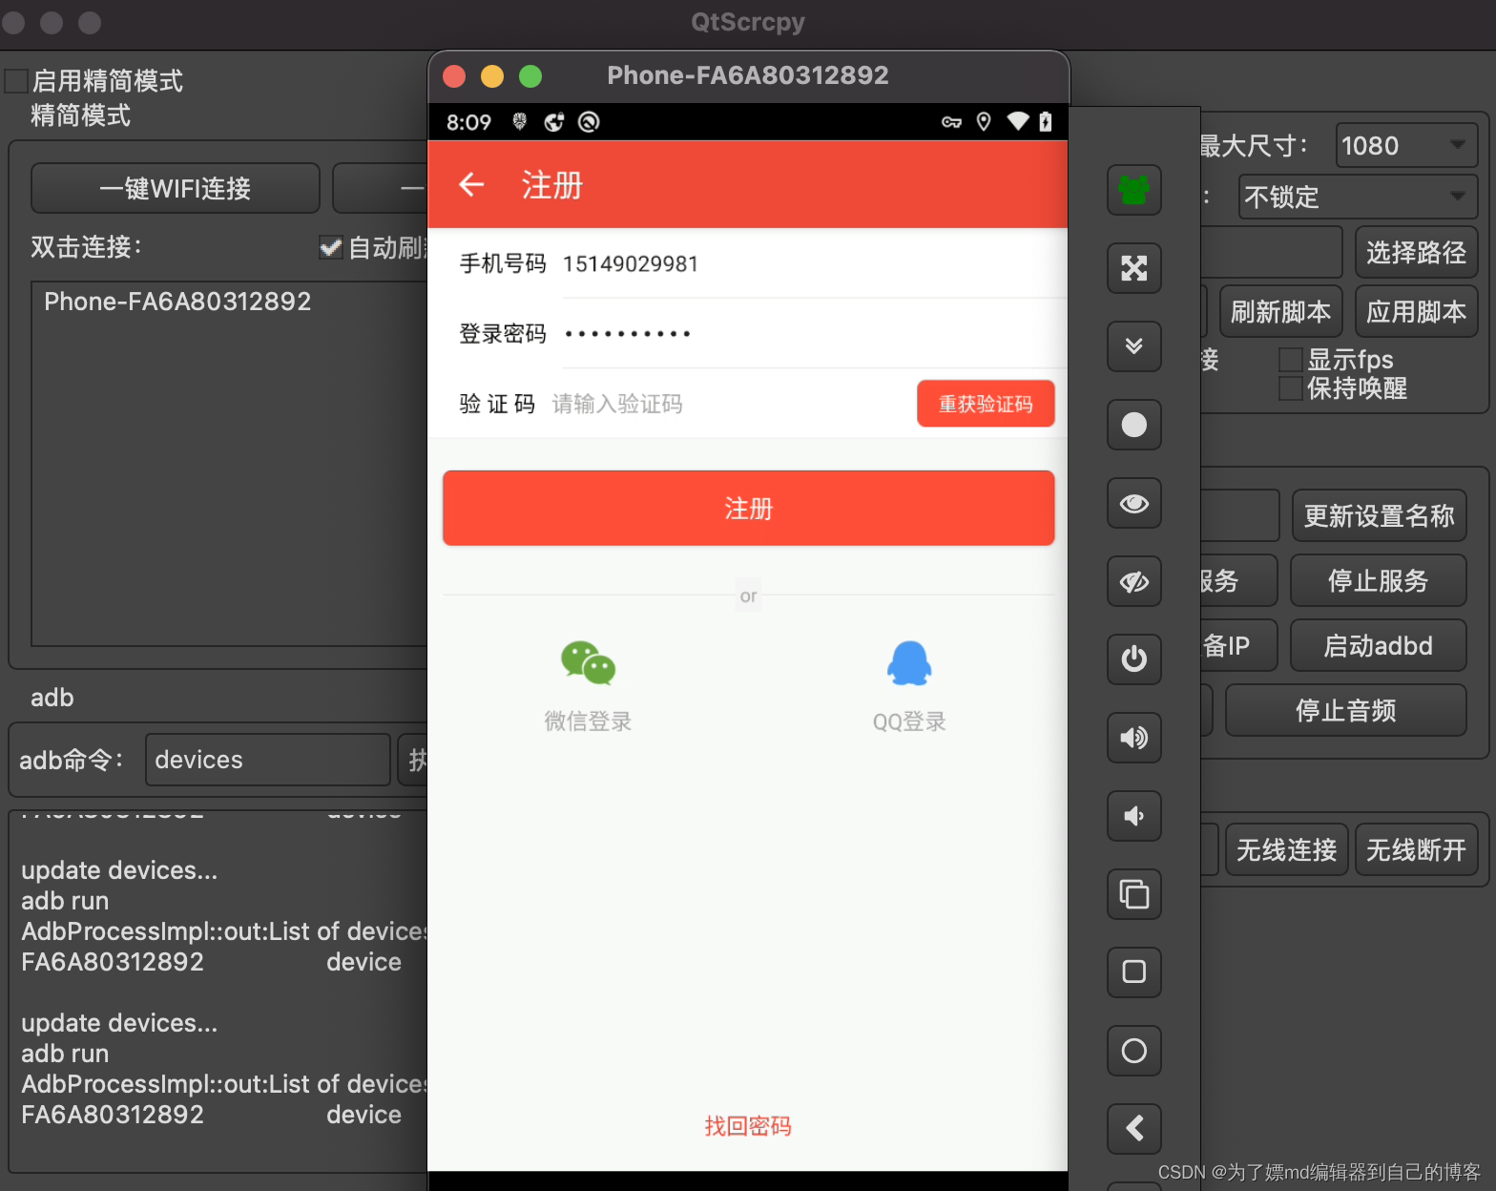Click the green screenshot icon in the phone toolbar
1496x1191 pixels.
[x=1133, y=190]
